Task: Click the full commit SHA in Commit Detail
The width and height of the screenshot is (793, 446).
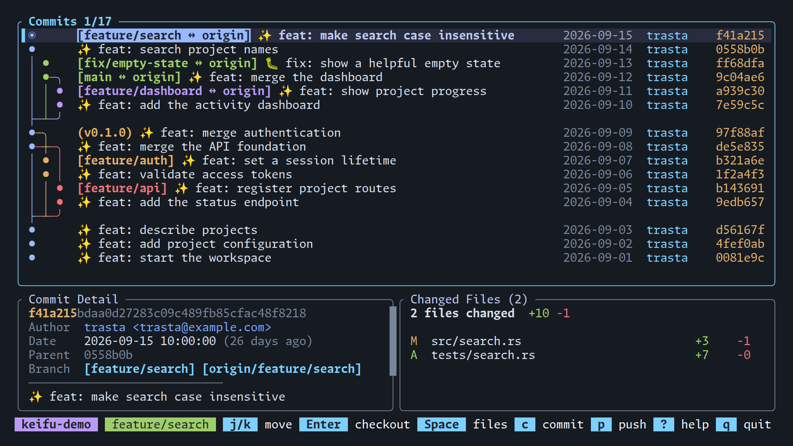Action: [x=167, y=313]
